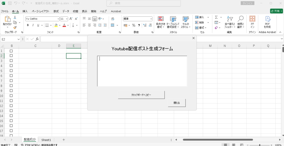Apply Percent Style format
The height and width of the screenshot is (146, 284).
click(134, 25)
